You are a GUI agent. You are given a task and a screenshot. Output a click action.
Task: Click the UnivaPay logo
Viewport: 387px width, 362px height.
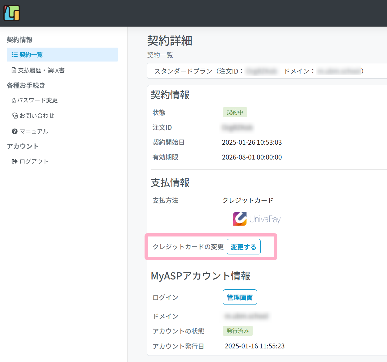(257, 219)
